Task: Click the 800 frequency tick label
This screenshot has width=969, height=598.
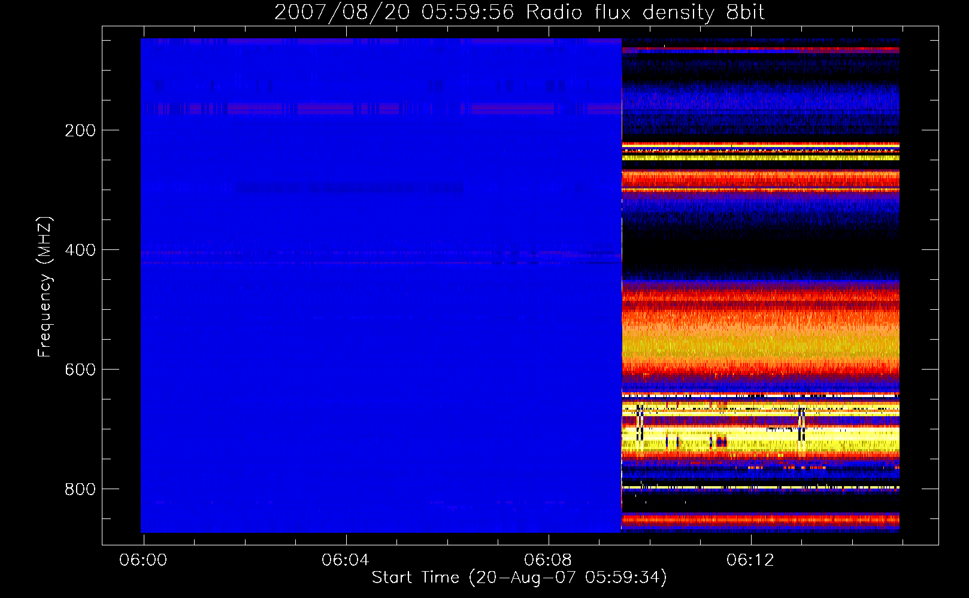Action: [x=80, y=489]
